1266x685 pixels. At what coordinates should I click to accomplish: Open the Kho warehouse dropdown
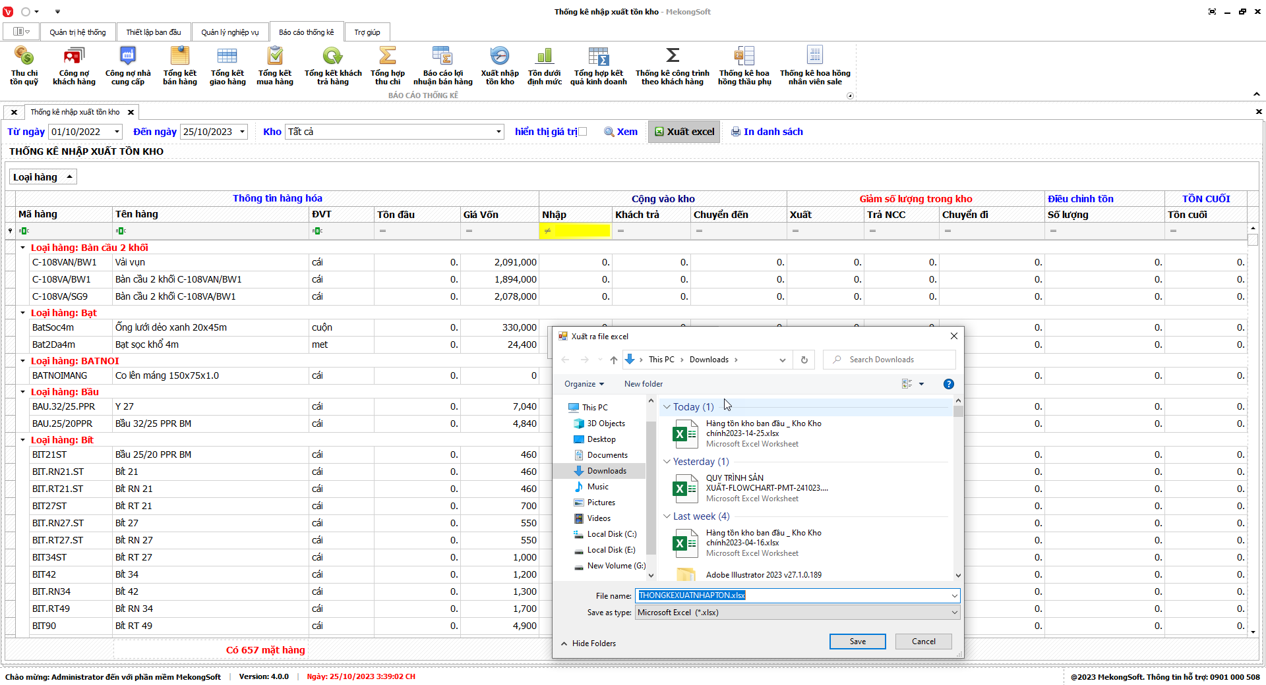click(x=498, y=132)
